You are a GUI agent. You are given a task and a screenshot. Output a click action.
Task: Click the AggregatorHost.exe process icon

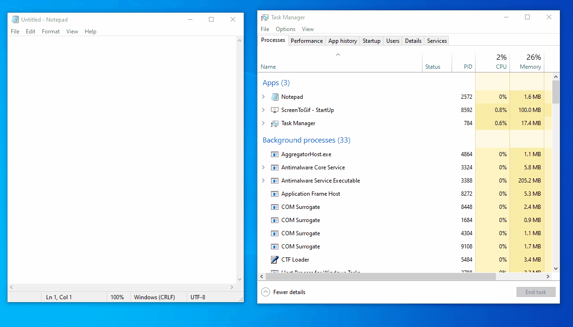275,154
